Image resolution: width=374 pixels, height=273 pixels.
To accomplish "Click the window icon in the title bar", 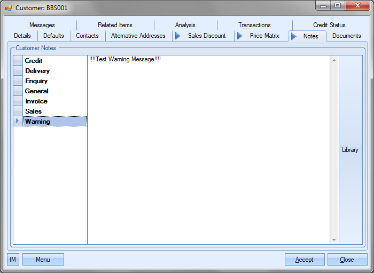I will point(8,8).
